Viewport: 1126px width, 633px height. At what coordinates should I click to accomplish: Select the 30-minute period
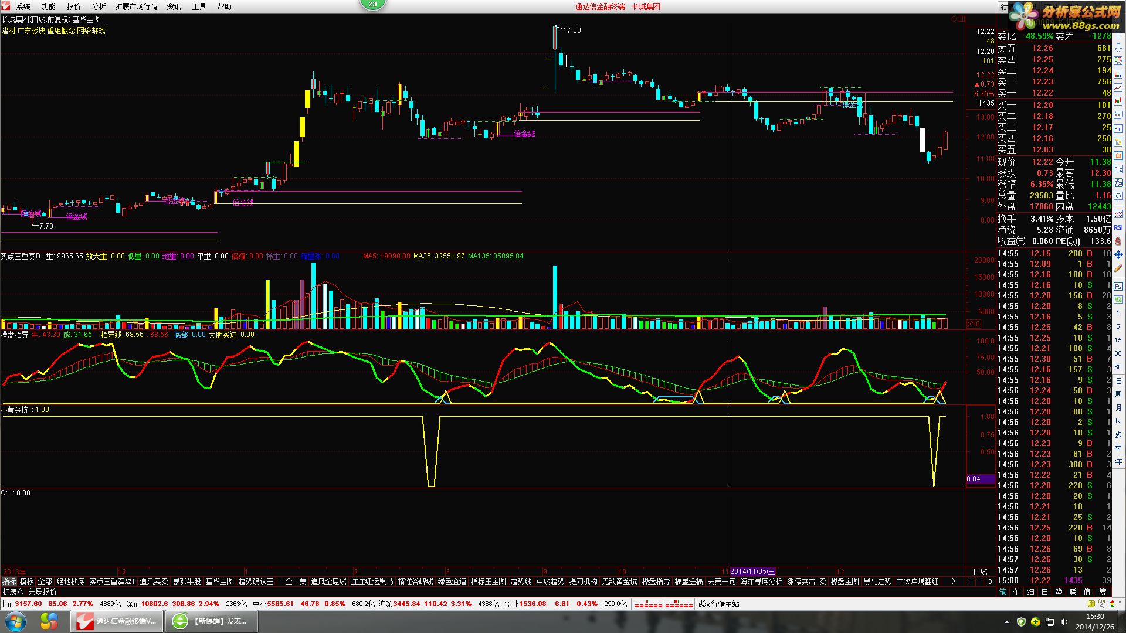tap(1118, 353)
